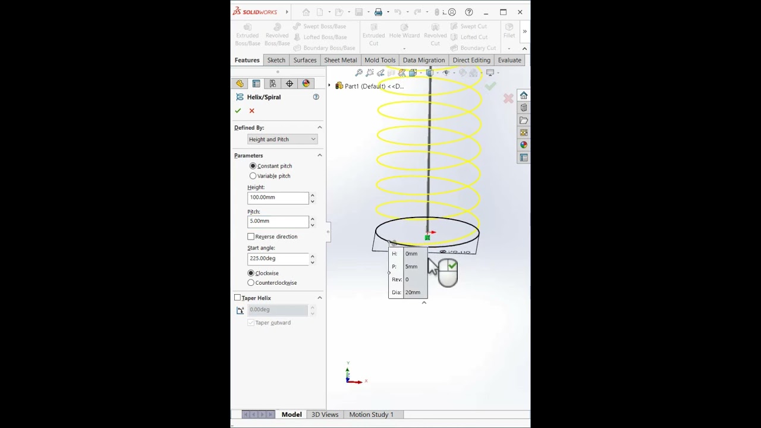The width and height of the screenshot is (761, 428).
Task: Open the 3D Views bottom tab
Action: tap(325, 414)
